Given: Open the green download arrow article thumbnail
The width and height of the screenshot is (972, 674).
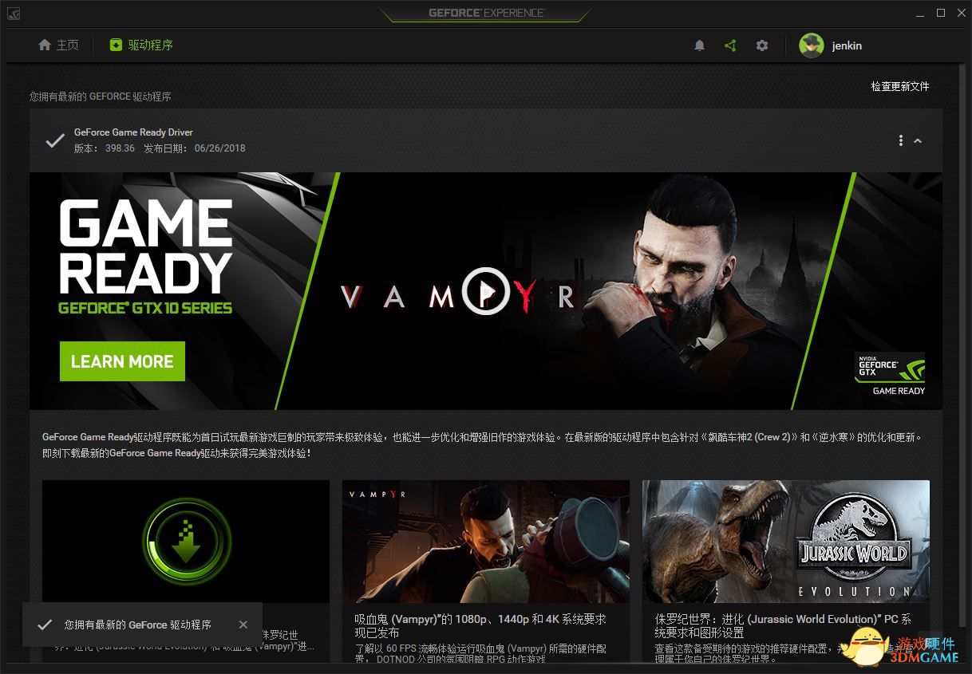Looking at the screenshot, I should pos(186,541).
